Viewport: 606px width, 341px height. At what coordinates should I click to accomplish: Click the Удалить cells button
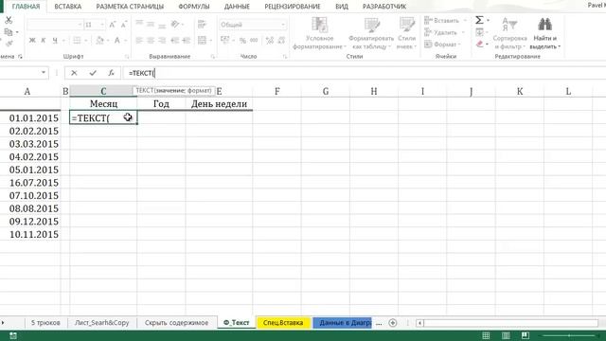tap(440, 32)
